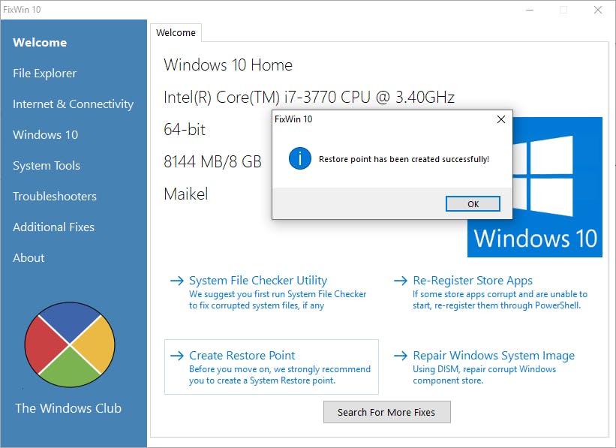Click Search For More Fixes button
The height and width of the screenshot is (448, 616).
386,412
